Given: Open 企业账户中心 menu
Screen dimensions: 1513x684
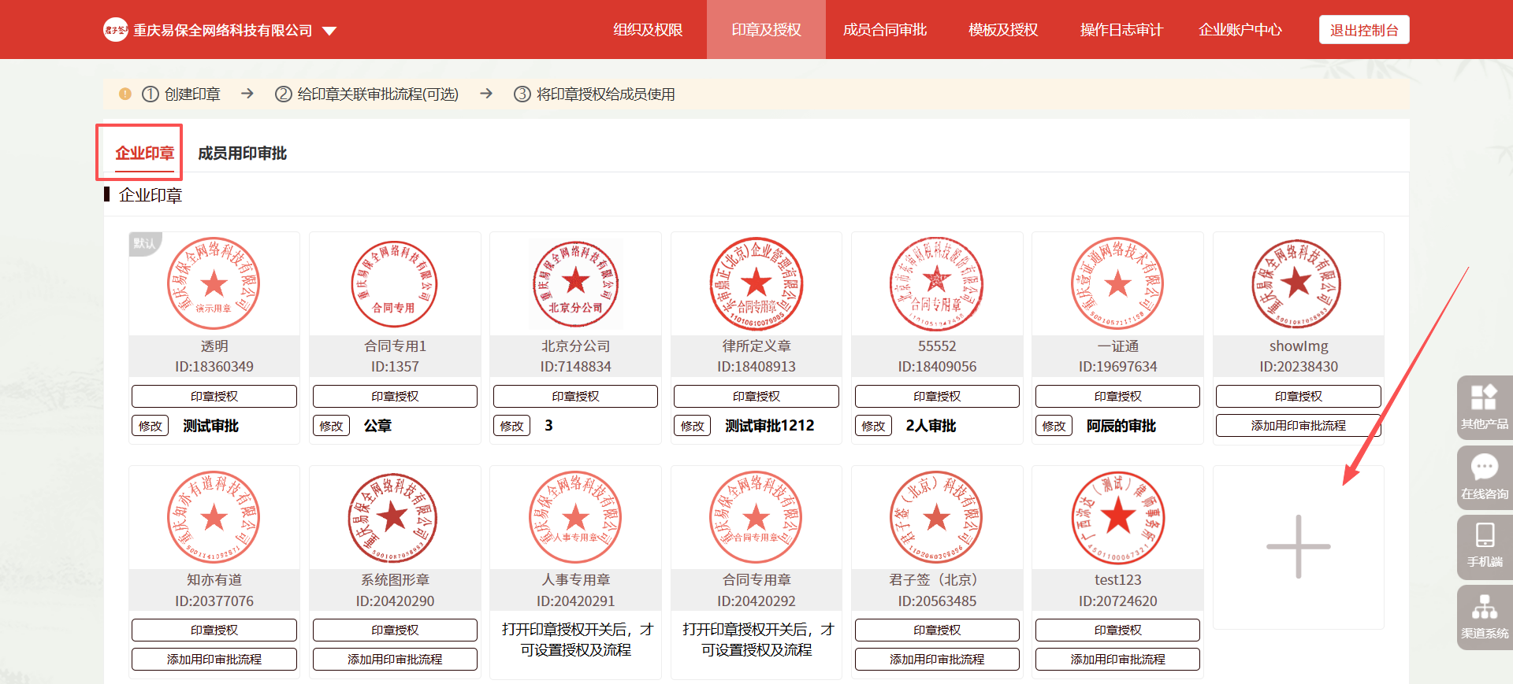Looking at the screenshot, I should pyautogui.click(x=1240, y=30).
